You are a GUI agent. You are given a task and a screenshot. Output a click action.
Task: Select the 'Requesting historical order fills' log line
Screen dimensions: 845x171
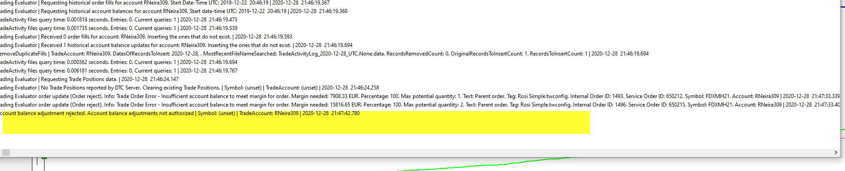pos(165,3)
